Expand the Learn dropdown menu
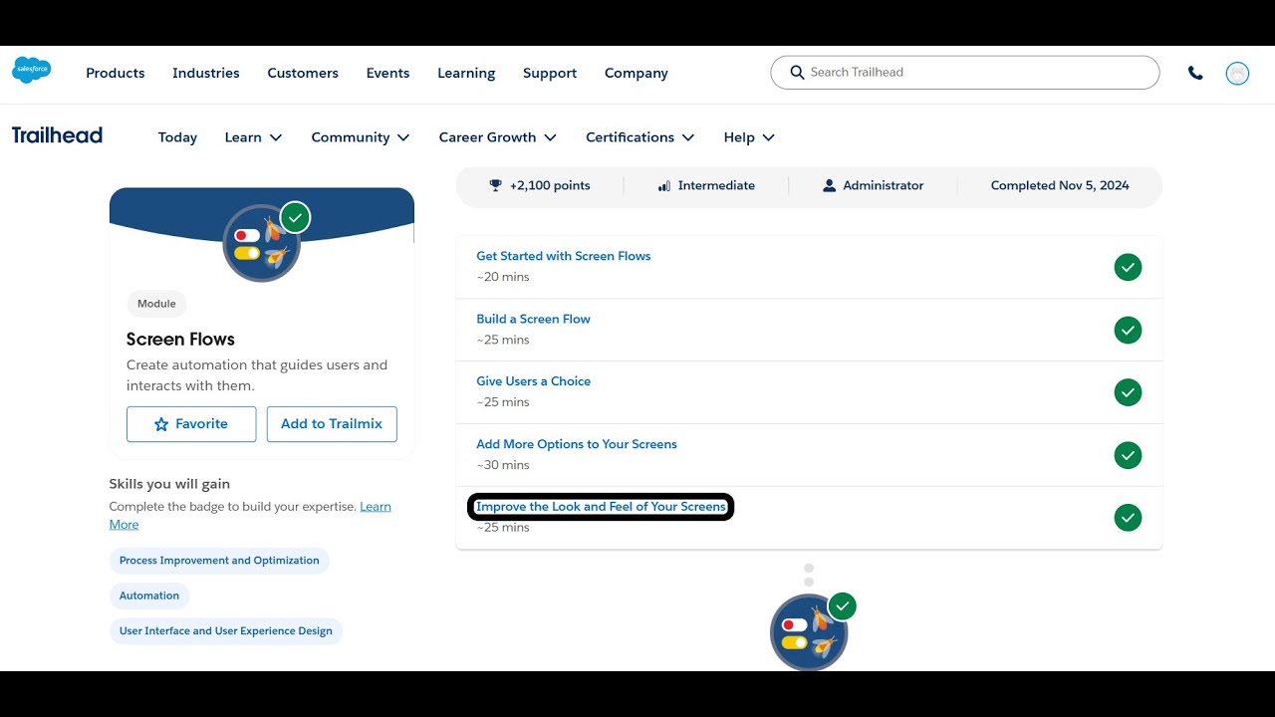The height and width of the screenshot is (717, 1275). click(x=253, y=137)
